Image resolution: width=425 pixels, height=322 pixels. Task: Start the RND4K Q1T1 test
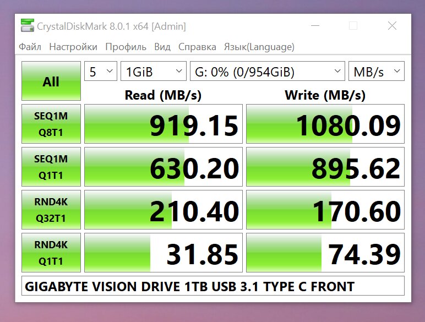click(x=51, y=253)
